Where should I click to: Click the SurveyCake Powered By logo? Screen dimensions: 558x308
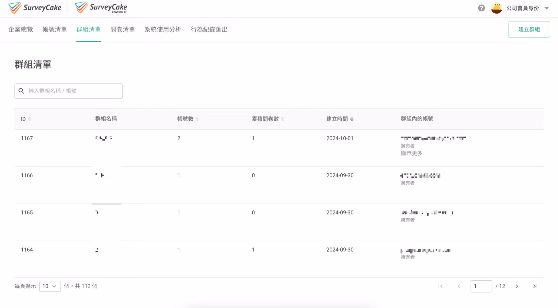101,8
